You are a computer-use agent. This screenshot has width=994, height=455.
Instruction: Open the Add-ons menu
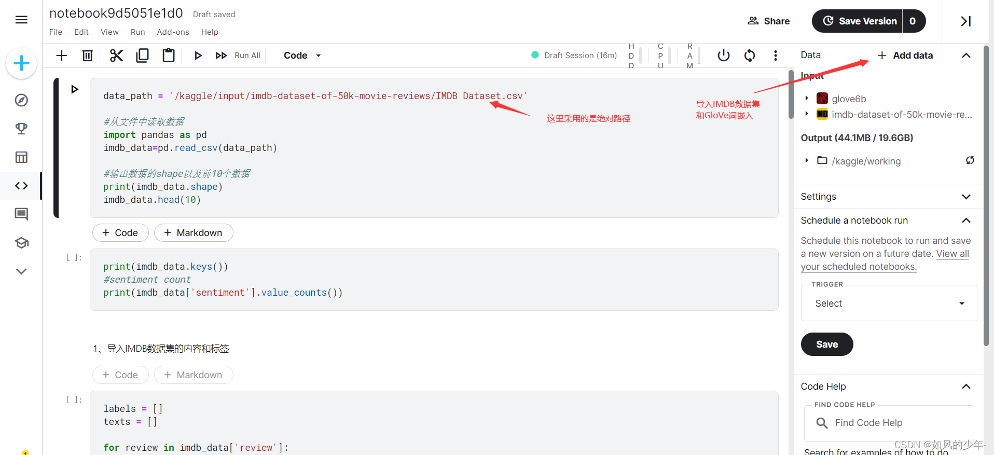(x=173, y=32)
